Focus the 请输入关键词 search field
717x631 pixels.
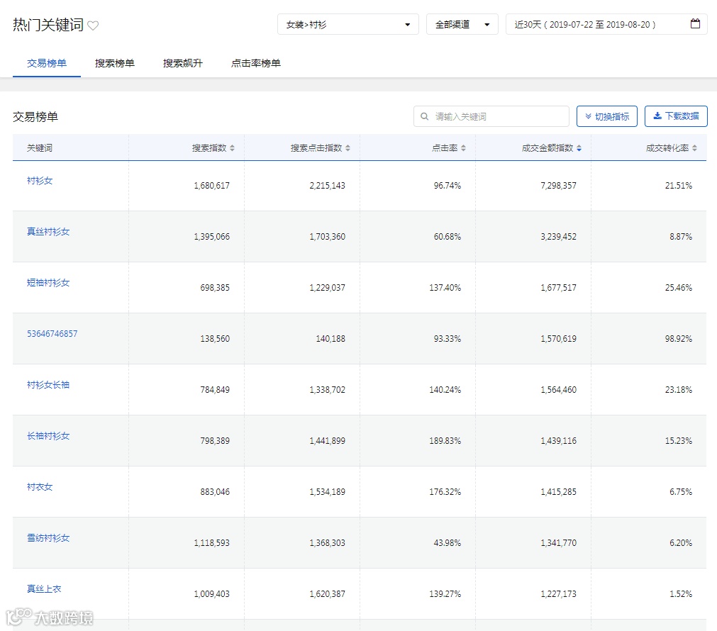click(x=491, y=116)
